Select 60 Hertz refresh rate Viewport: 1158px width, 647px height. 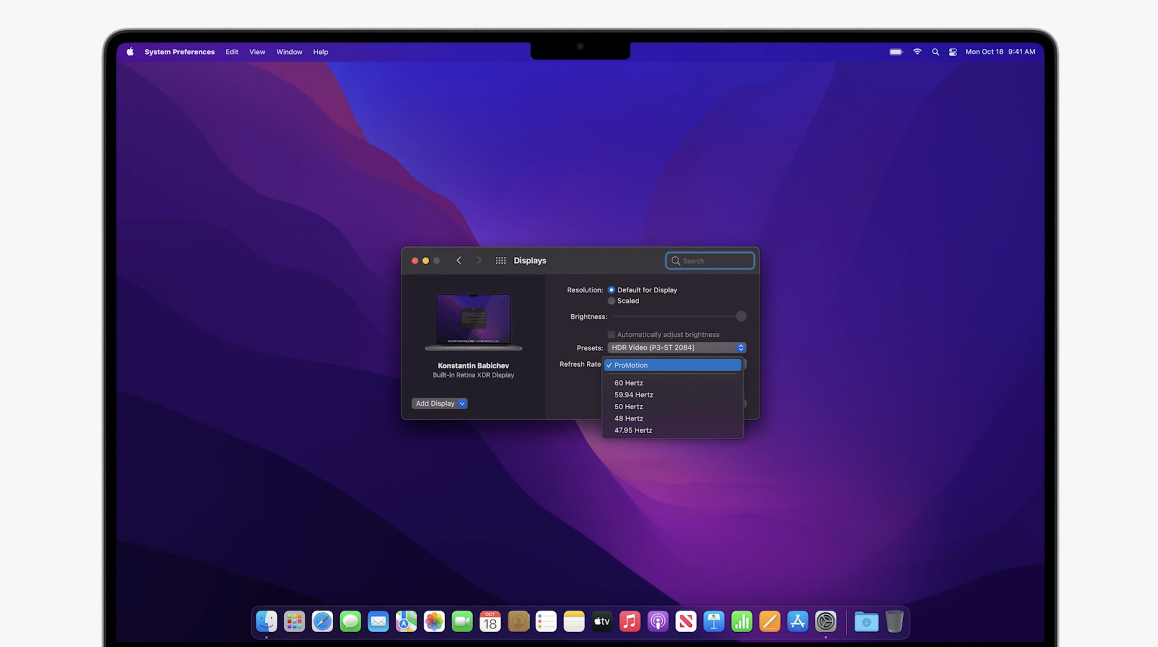pos(628,383)
